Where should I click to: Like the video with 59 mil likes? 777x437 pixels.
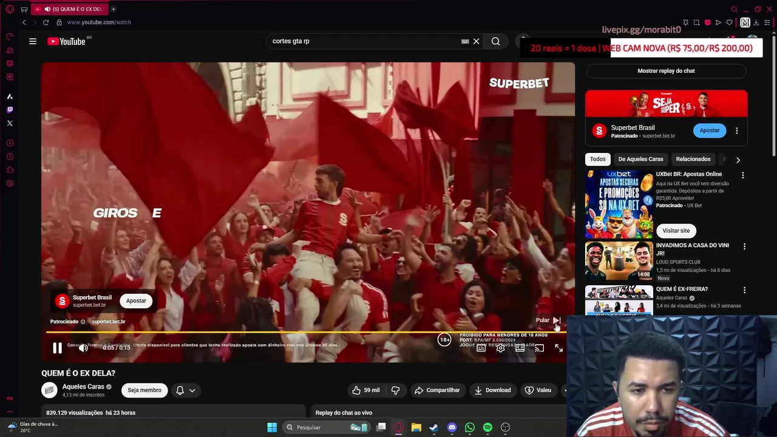pyautogui.click(x=365, y=390)
